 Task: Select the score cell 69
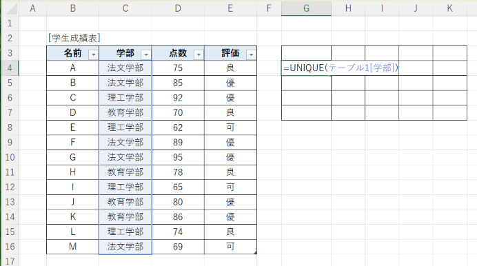coord(178,247)
